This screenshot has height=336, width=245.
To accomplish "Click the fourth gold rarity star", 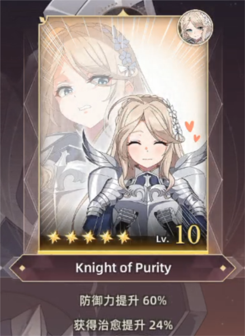I will coord(107,237).
